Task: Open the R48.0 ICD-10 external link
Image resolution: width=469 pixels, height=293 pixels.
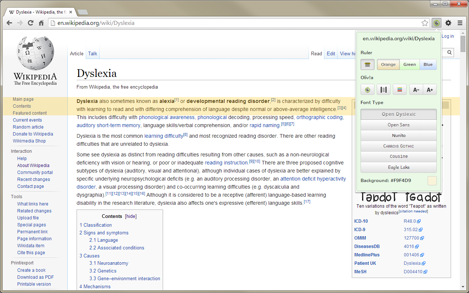Action: 412,221
